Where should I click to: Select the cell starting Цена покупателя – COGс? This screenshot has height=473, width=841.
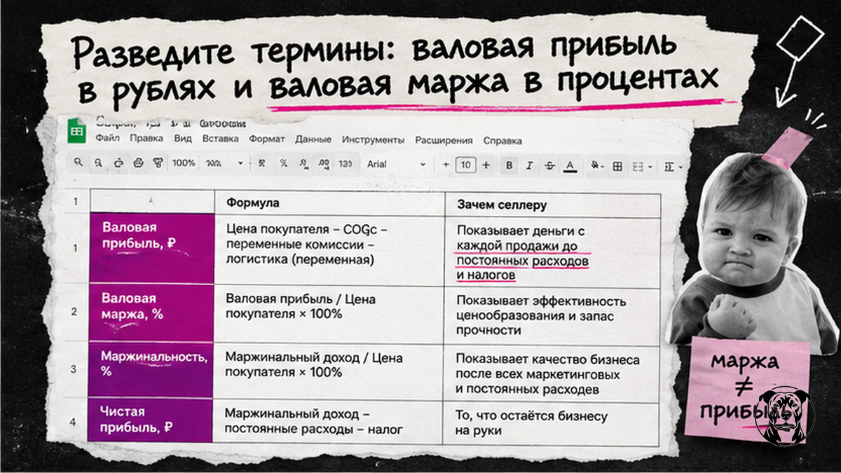(329, 250)
